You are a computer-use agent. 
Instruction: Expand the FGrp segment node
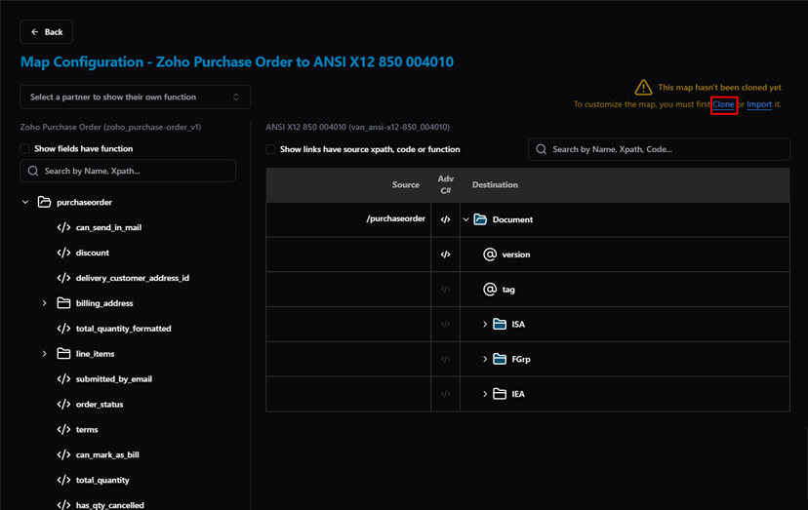click(485, 359)
